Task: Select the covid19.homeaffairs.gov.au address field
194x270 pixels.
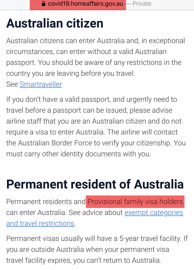Action: (85, 4)
